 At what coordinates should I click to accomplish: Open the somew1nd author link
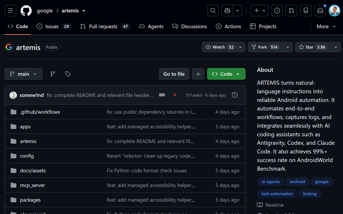click(x=32, y=95)
